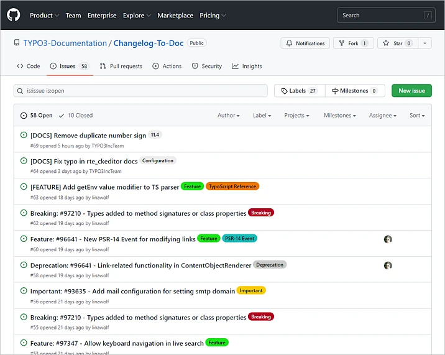Click the Fork button
The image size is (445, 355).
pos(353,44)
